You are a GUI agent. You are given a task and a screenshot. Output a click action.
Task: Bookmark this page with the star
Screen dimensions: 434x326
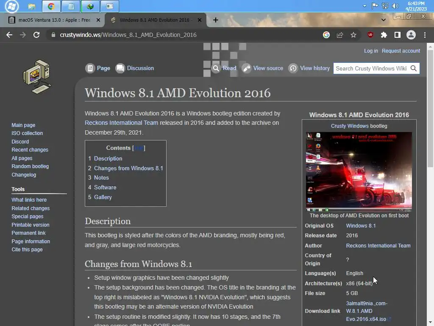point(353,35)
